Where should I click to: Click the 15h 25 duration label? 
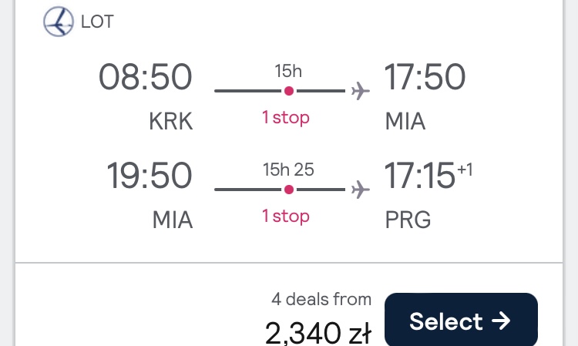click(x=288, y=170)
